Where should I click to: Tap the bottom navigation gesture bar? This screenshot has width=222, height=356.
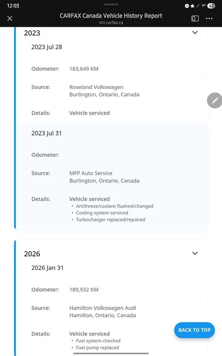[x=111, y=353]
